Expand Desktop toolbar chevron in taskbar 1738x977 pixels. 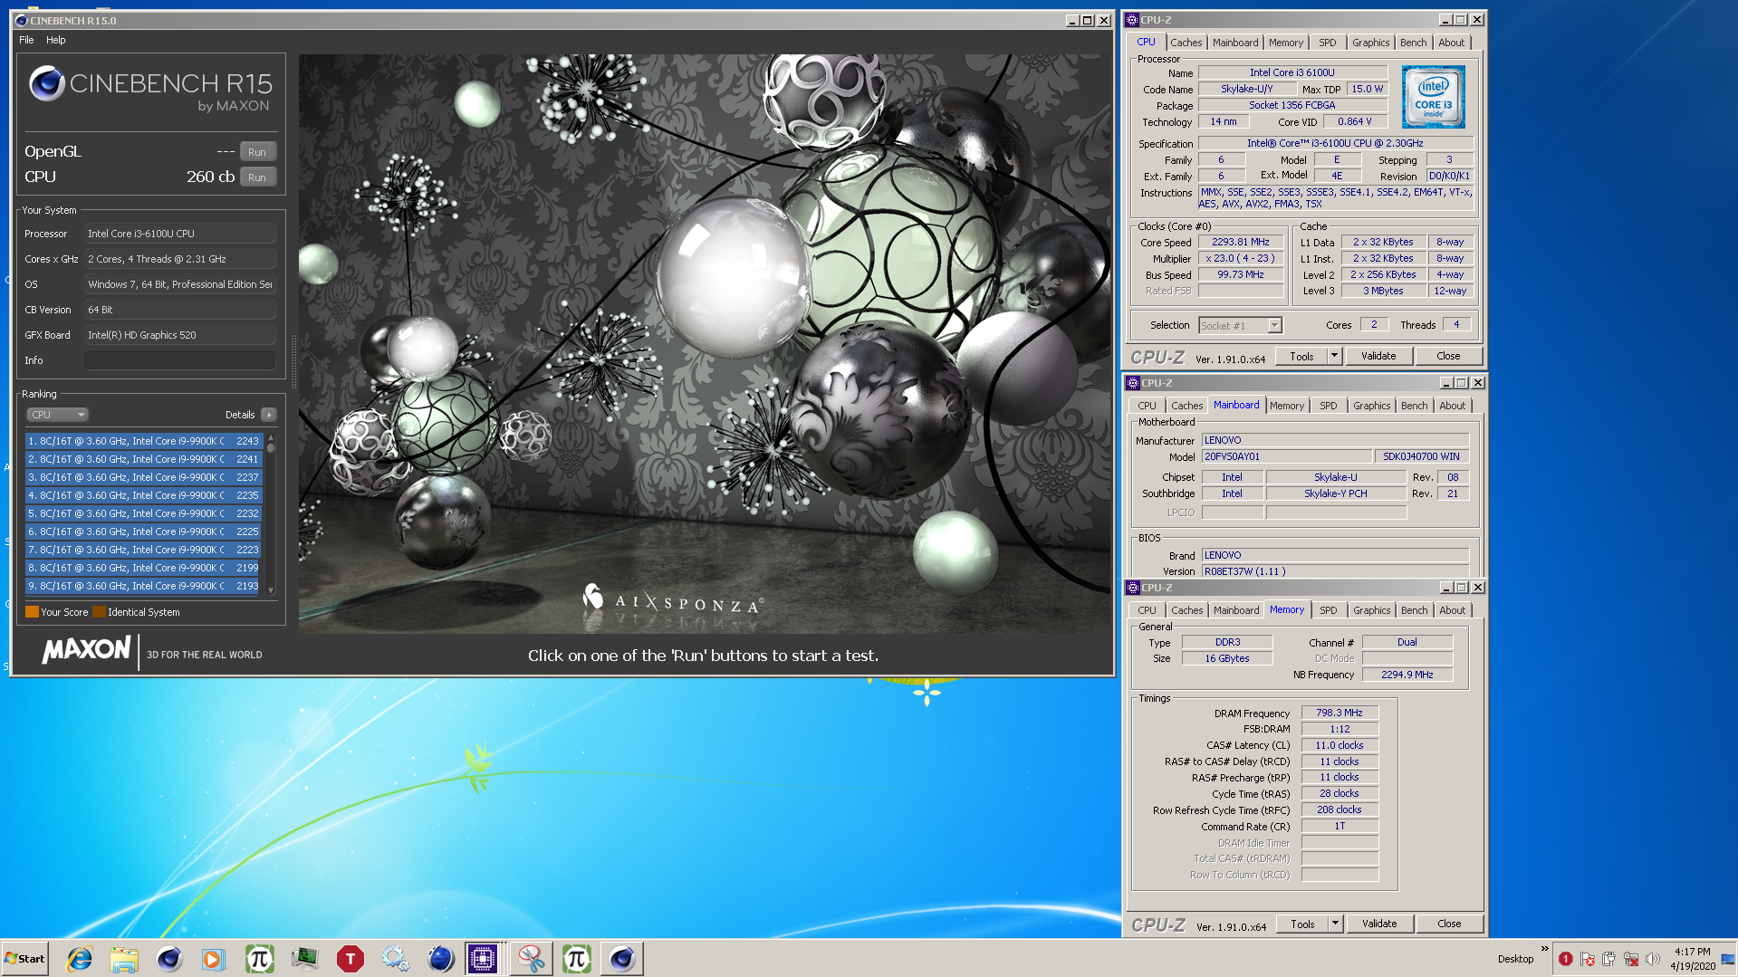[x=1544, y=949]
